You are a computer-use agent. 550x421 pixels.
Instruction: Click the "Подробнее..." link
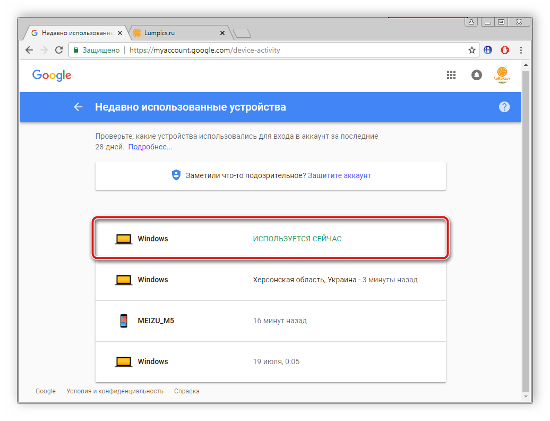pyautogui.click(x=150, y=147)
